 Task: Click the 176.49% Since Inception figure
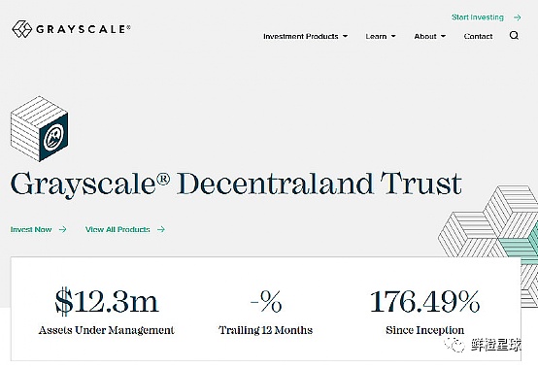424,301
